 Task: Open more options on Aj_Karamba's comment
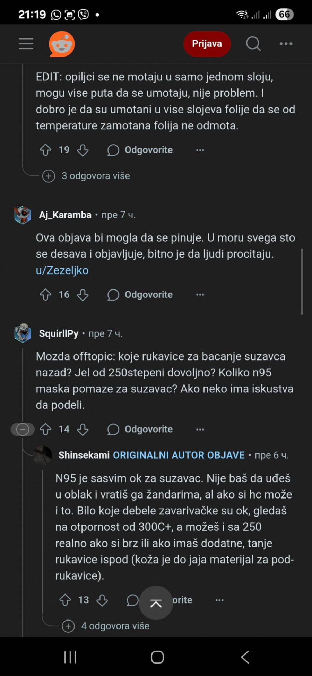point(200,295)
